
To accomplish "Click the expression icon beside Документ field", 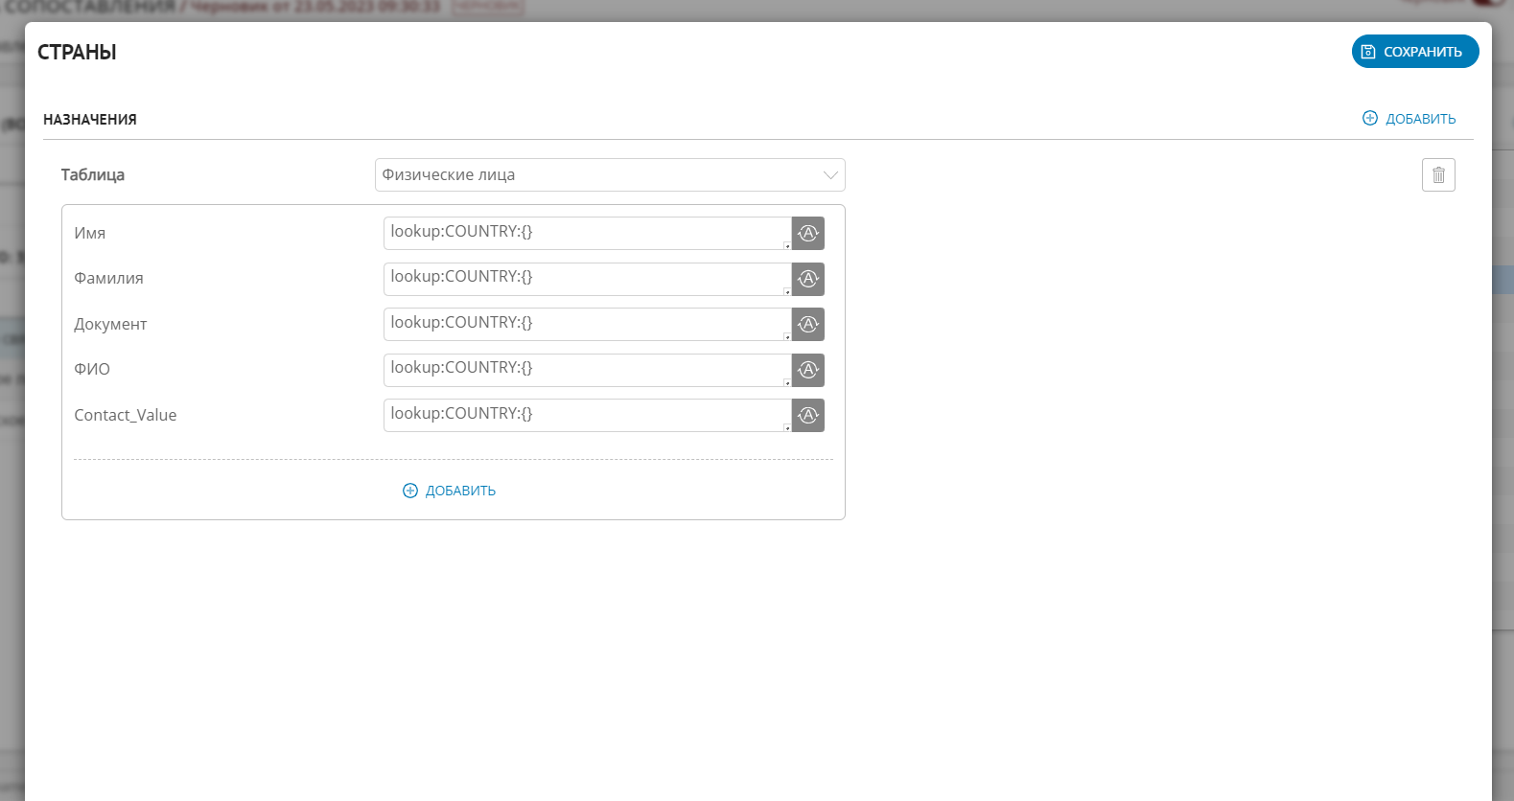I will click(808, 324).
